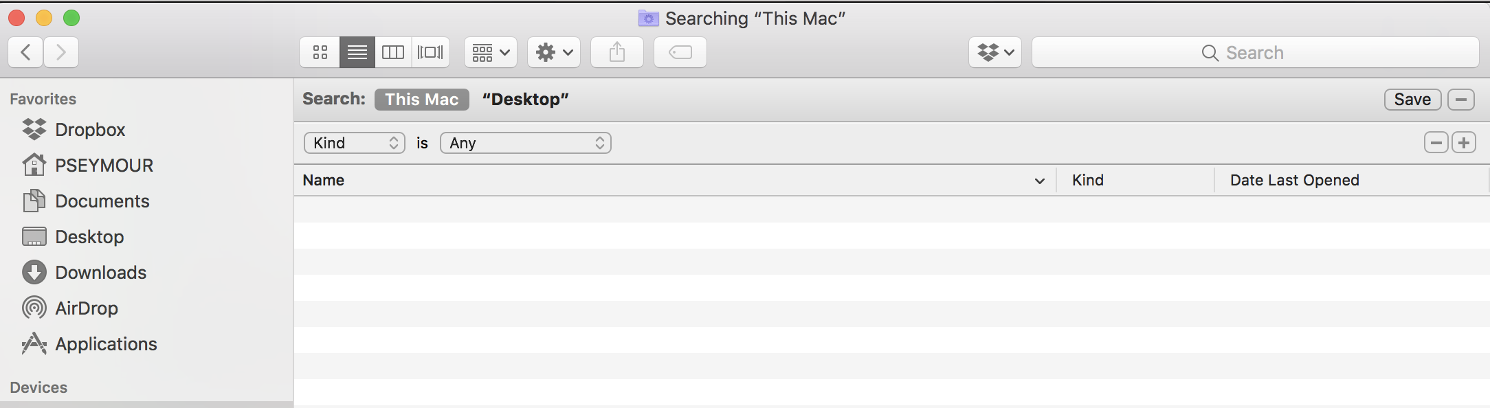
Task: Switch to column view
Action: [x=393, y=52]
